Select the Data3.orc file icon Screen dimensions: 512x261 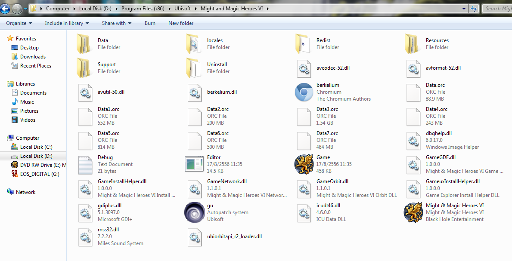304,116
